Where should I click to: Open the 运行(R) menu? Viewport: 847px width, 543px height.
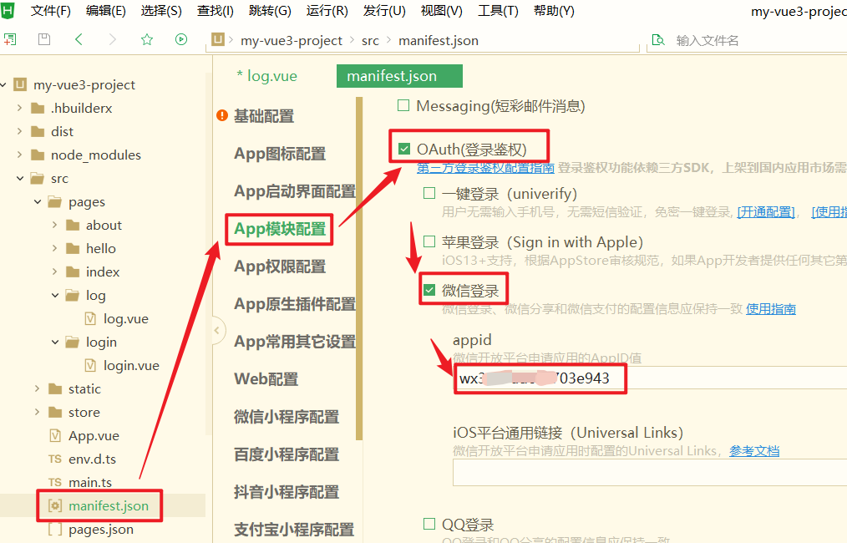327,11
